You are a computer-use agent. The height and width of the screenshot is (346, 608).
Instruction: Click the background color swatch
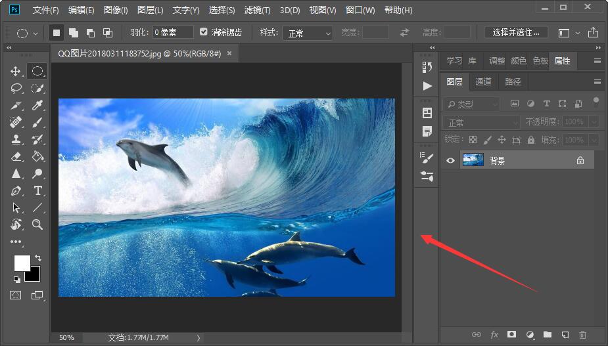click(x=35, y=276)
